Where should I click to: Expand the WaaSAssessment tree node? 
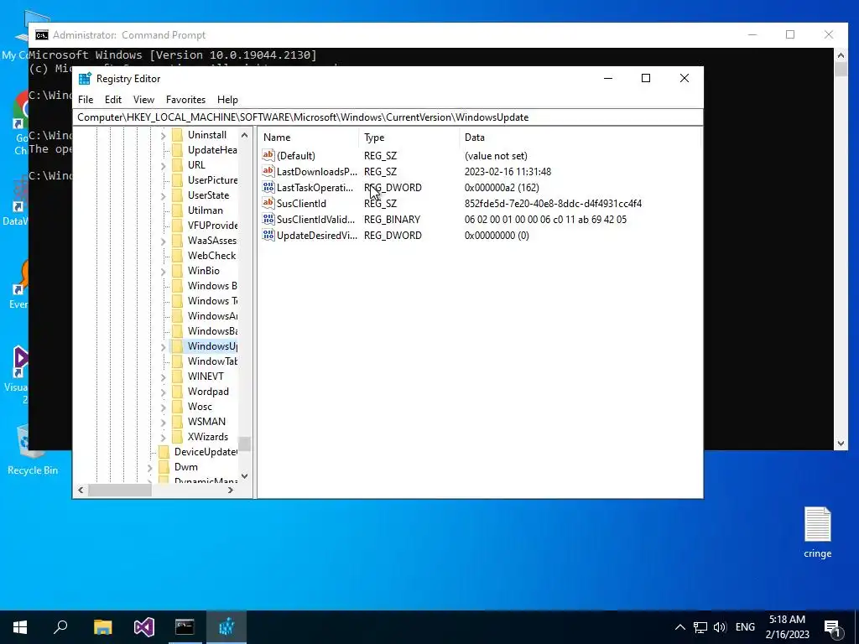(x=163, y=241)
